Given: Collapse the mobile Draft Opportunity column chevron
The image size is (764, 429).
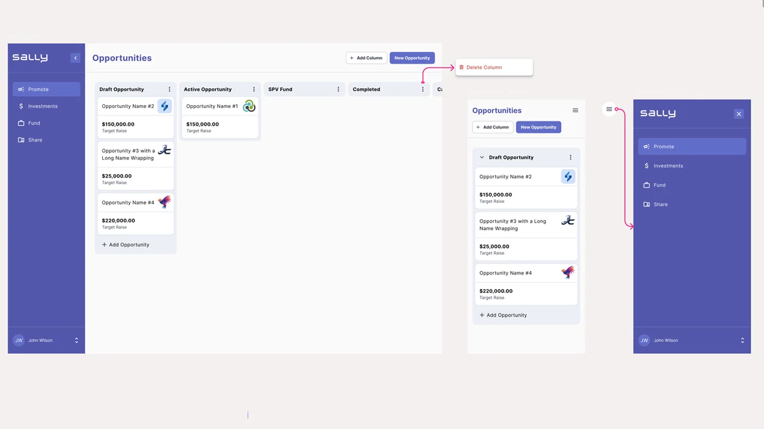Looking at the screenshot, I should 482,157.
